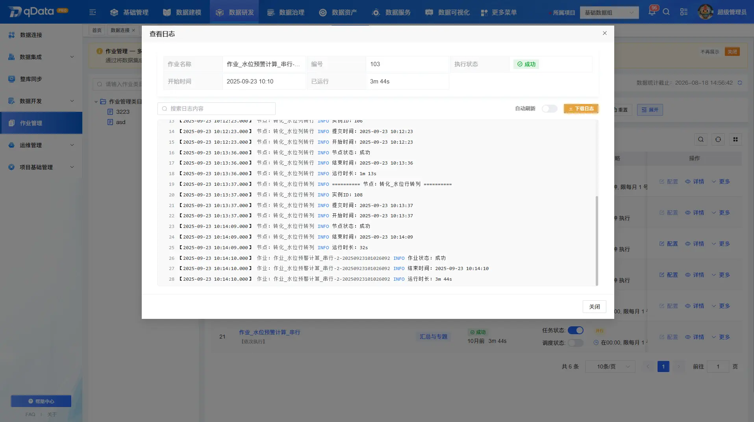
Task: Go to the previous page arrow
Action: (x=648, y=366)
